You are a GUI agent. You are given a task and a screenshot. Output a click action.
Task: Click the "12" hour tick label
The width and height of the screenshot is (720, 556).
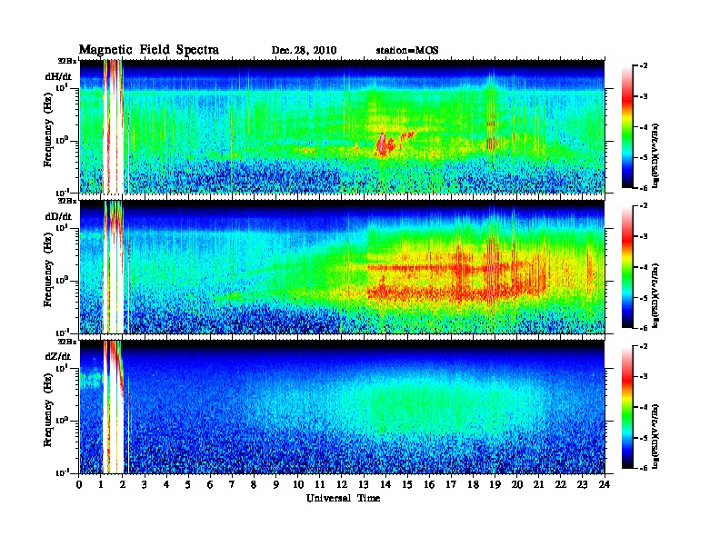coord(342,484)
